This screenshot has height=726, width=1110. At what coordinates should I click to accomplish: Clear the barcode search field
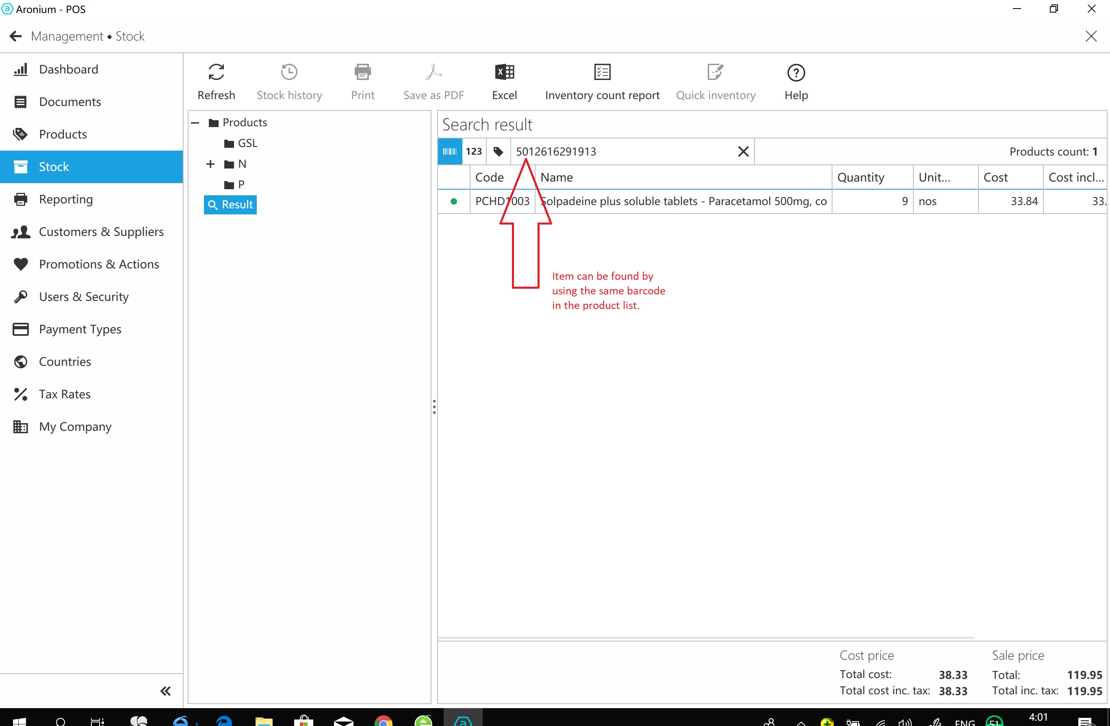(743, 151)
